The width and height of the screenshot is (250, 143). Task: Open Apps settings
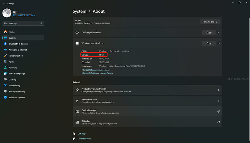[x=23, y=62]
